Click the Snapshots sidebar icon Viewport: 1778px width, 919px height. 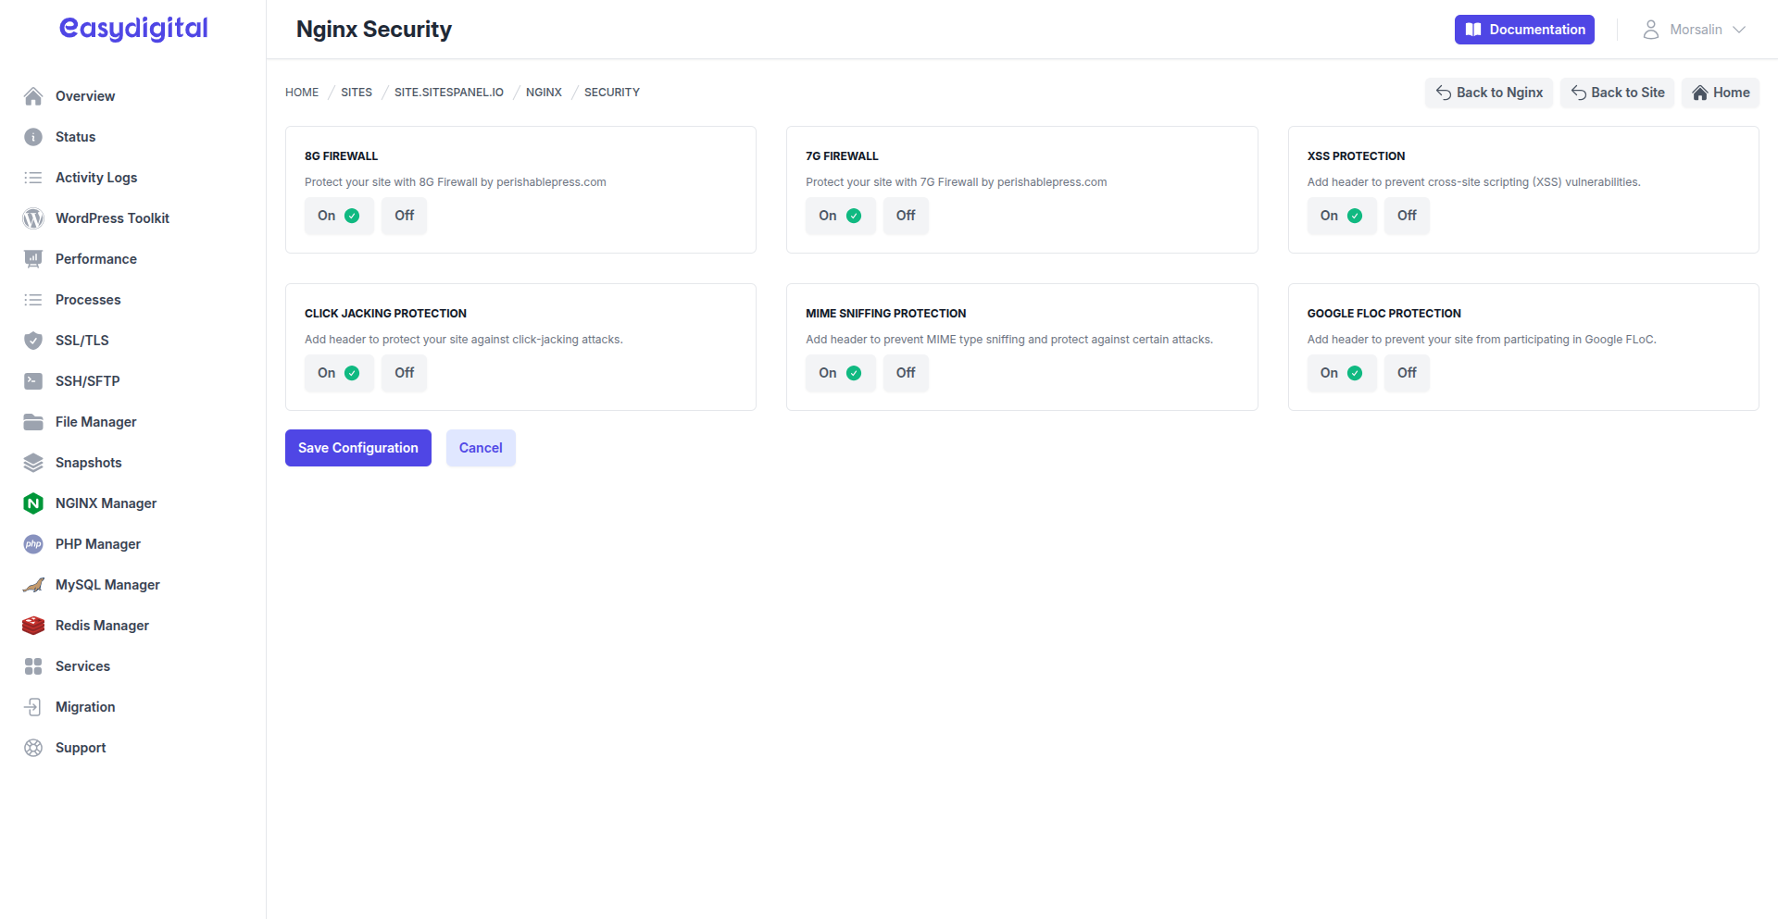click(x=32, y=462)
